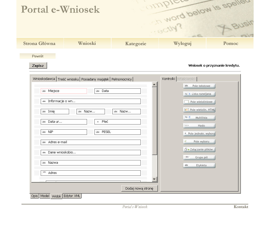Choose the Pole wielolin. HTML control
Viewport: 270px width, 239px height.
199,110
